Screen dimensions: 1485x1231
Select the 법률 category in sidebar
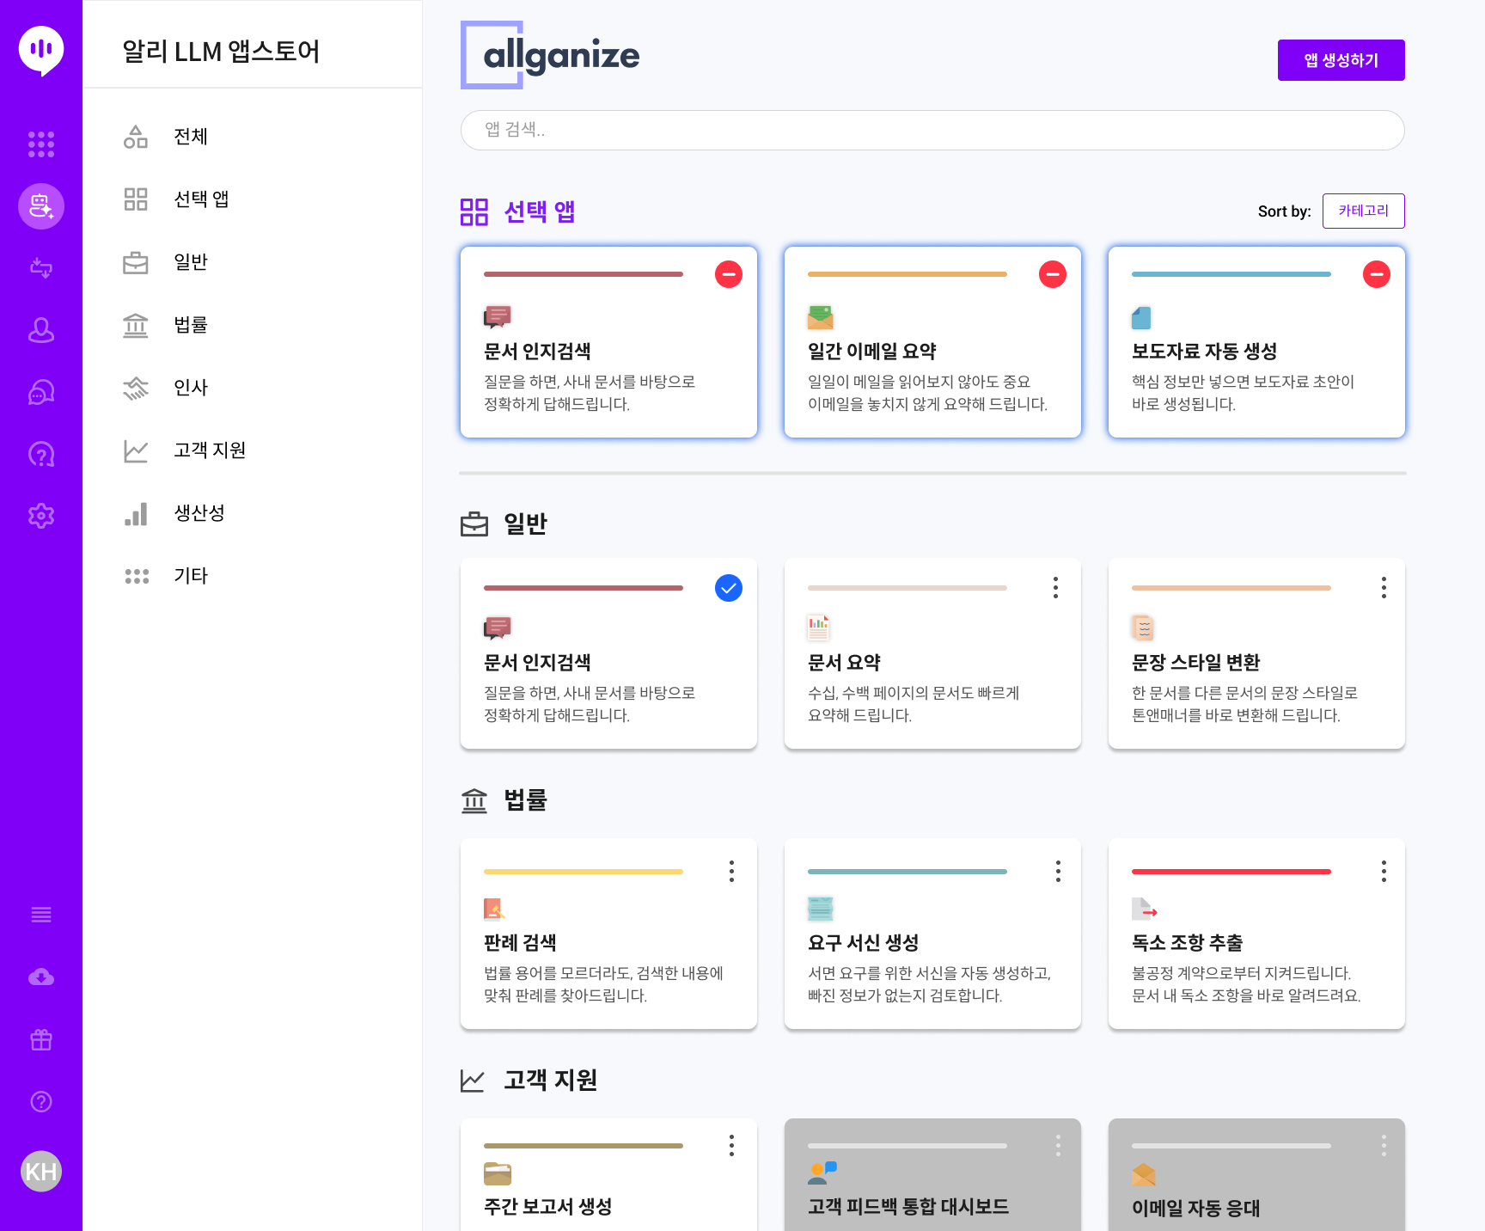tap(191, 325)
